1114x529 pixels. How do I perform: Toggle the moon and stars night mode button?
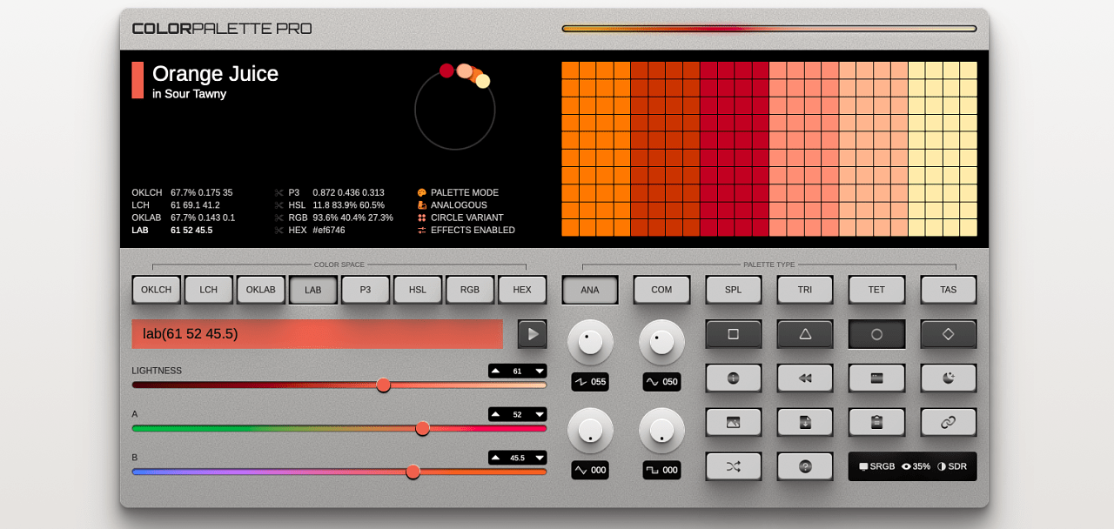[x=949, y=378]
